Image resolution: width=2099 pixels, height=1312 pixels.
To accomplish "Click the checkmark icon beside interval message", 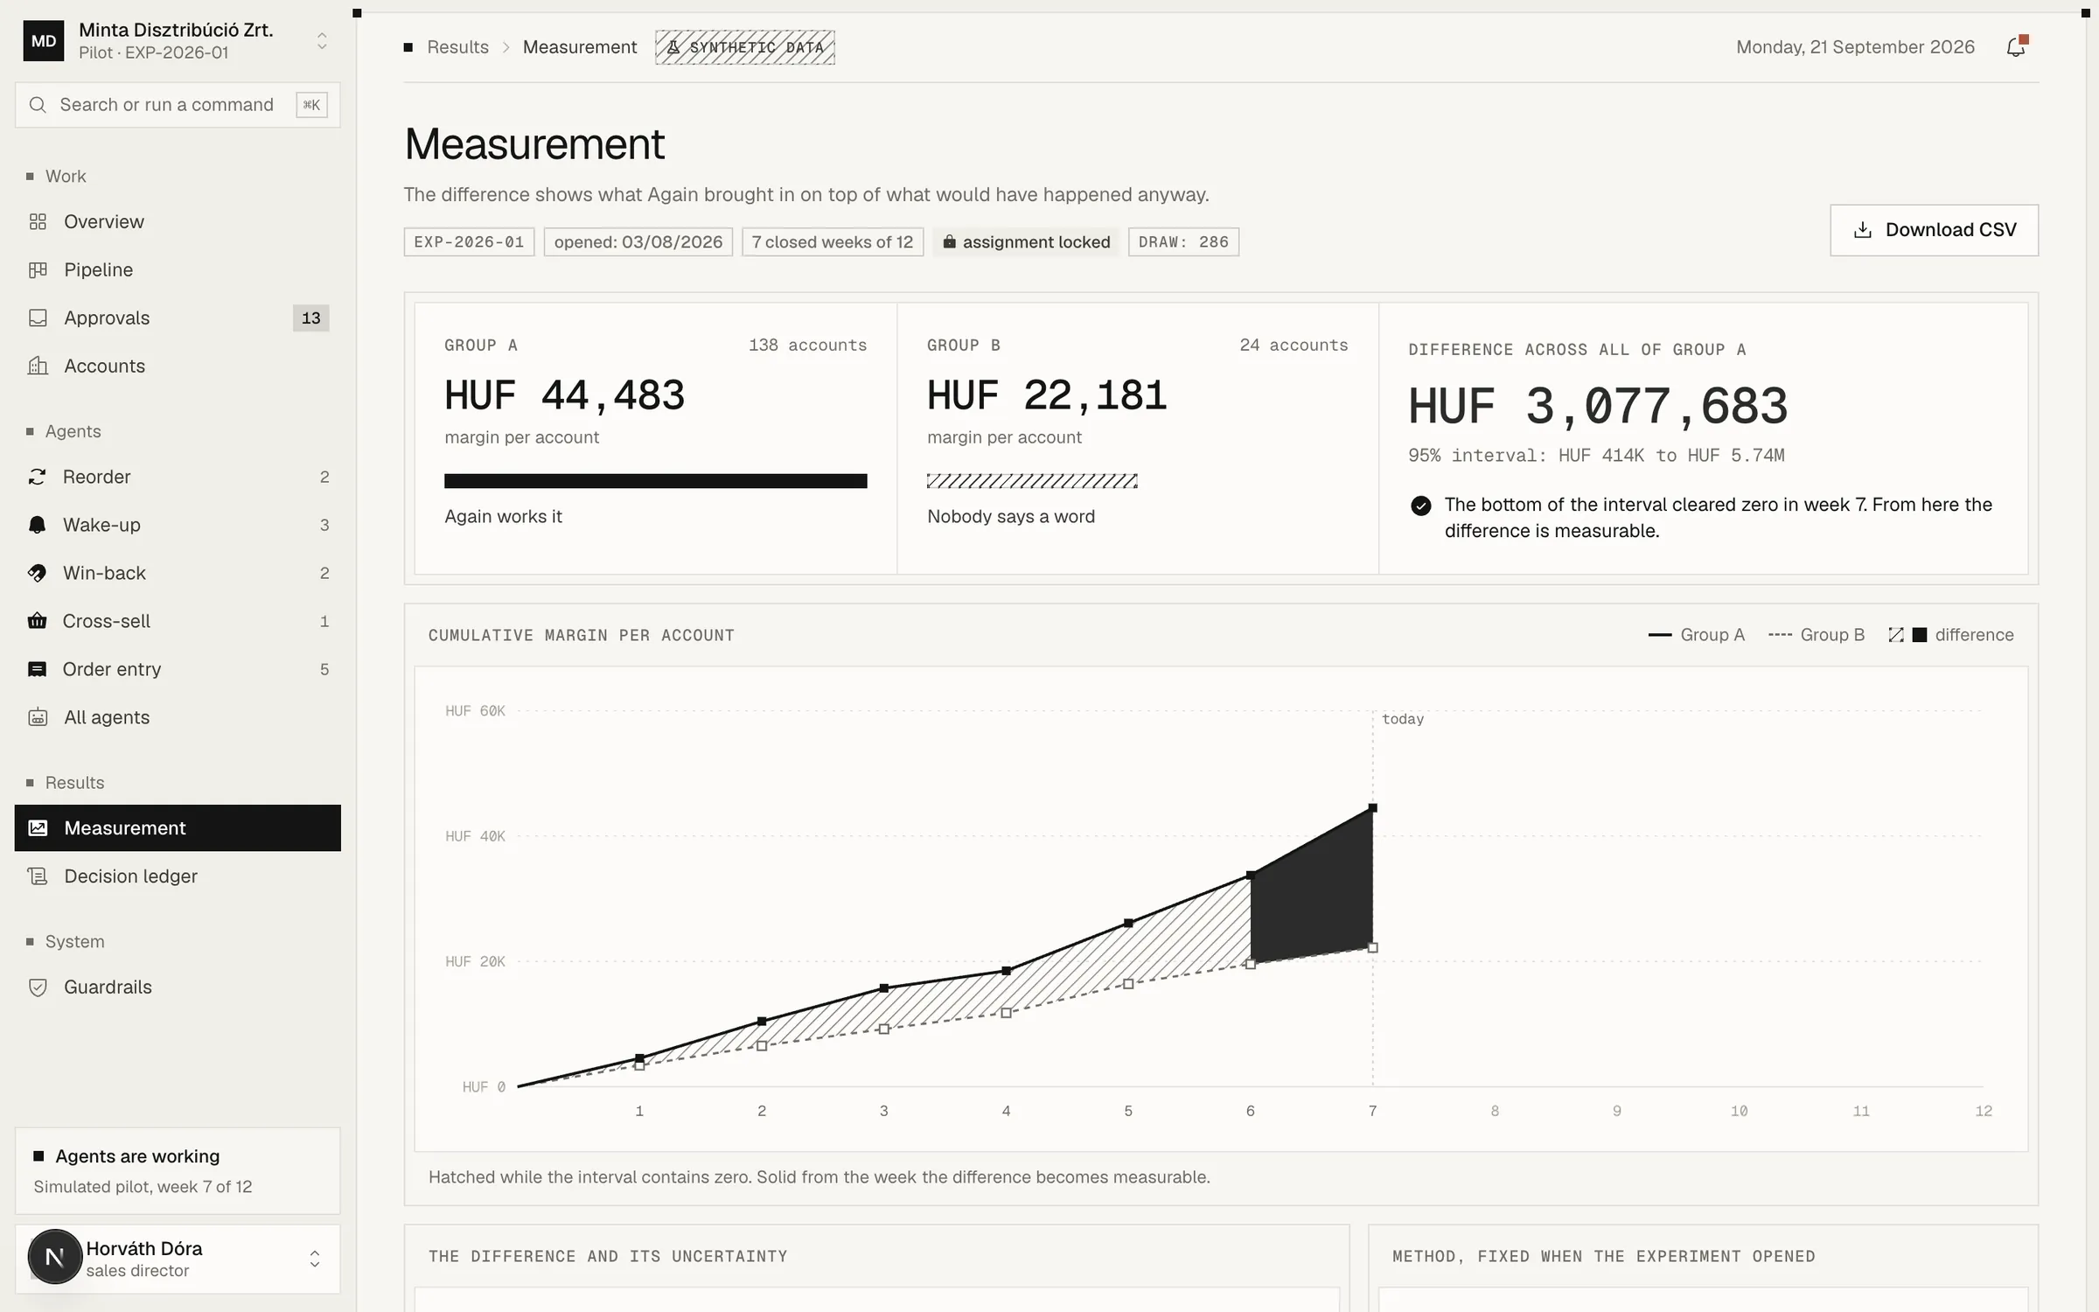I will click(1421, 506).
